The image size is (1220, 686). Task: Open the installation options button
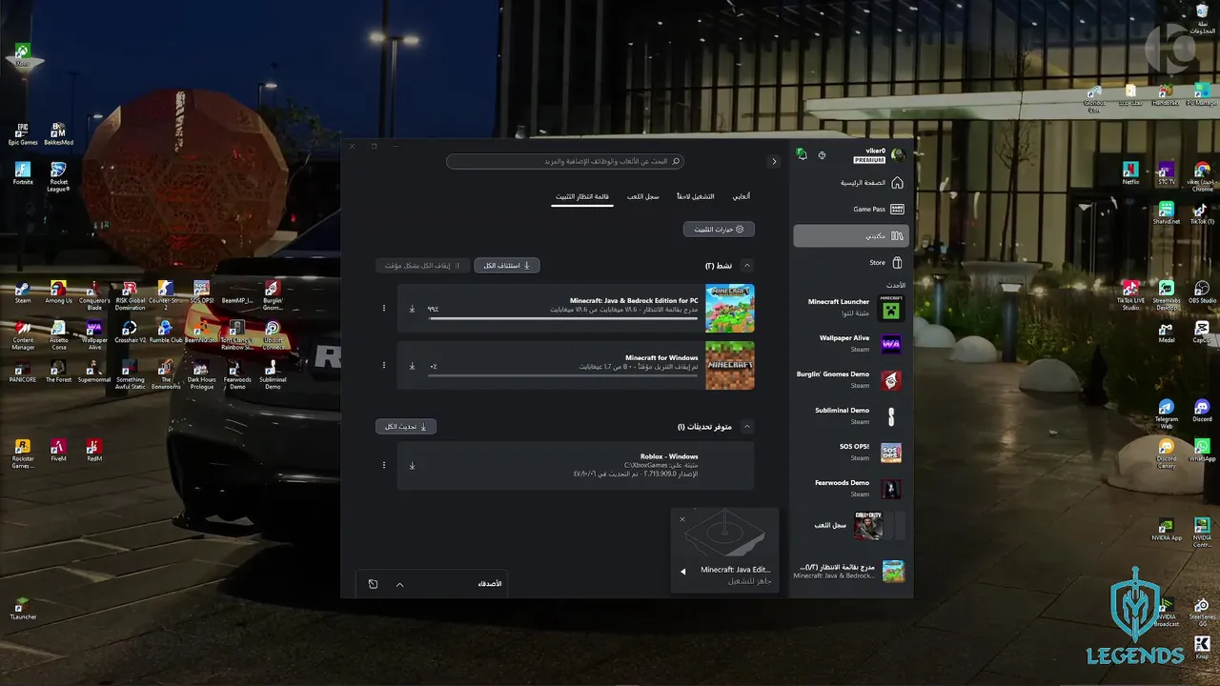click(x=719, y=230)
